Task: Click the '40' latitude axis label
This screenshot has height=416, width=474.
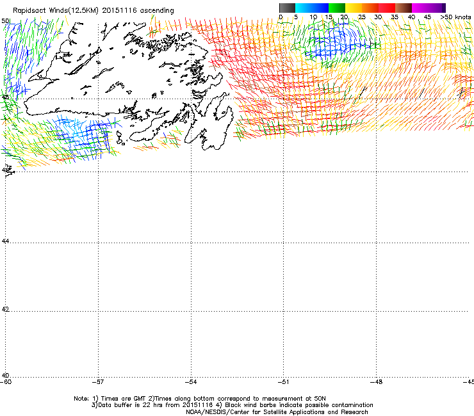Action: [5, 375]
